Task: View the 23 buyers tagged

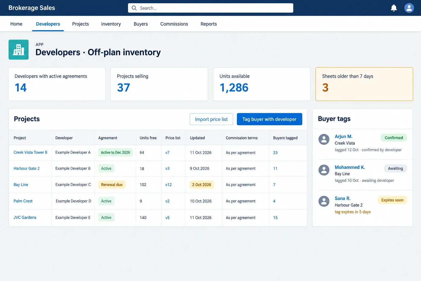Action: point(275,153)
